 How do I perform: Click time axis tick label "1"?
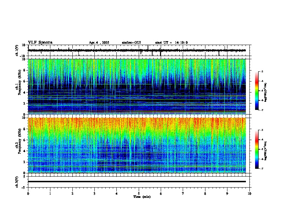pyautogui.click(x=50, y=194)
